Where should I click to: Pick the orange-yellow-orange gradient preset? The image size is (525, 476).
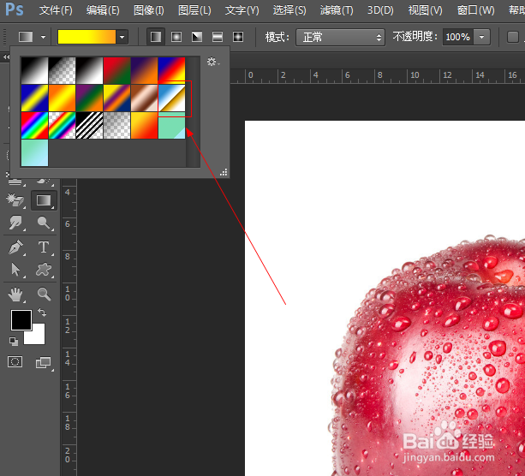(x=63, y=98)
